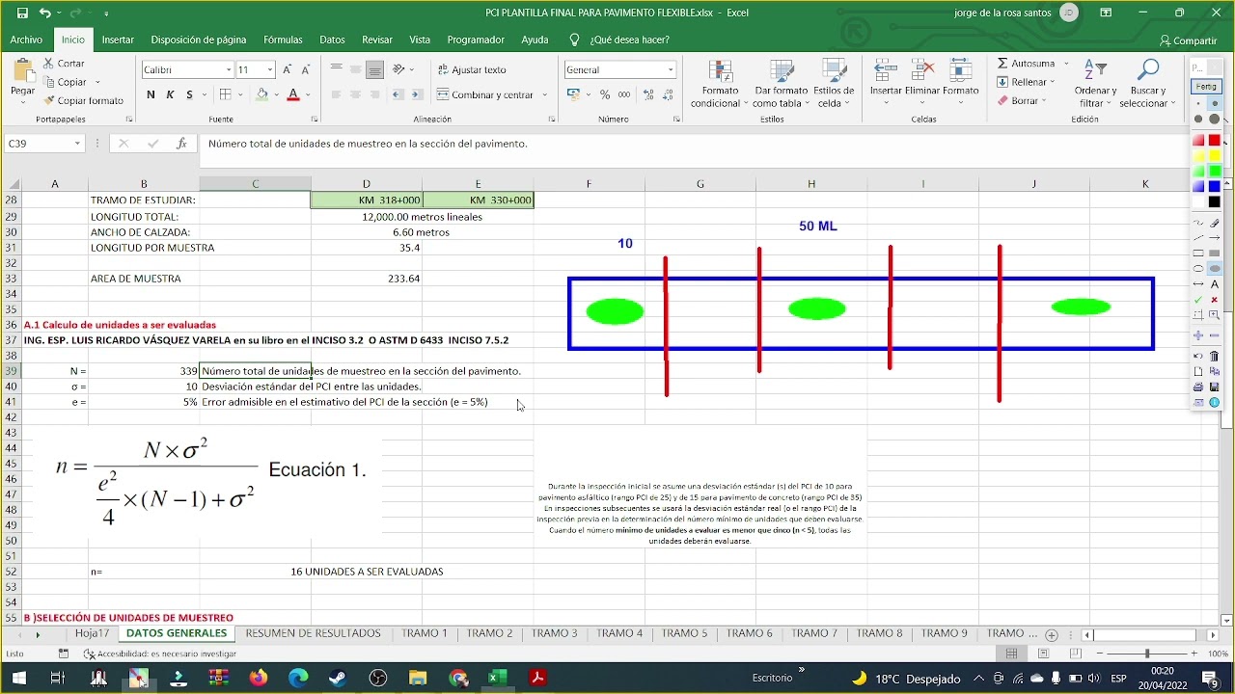This screenshot has width=1235, height=694.
Task: Open RESUMEN DE RESULTADOS sheet tab
Action: click(314, 633)
